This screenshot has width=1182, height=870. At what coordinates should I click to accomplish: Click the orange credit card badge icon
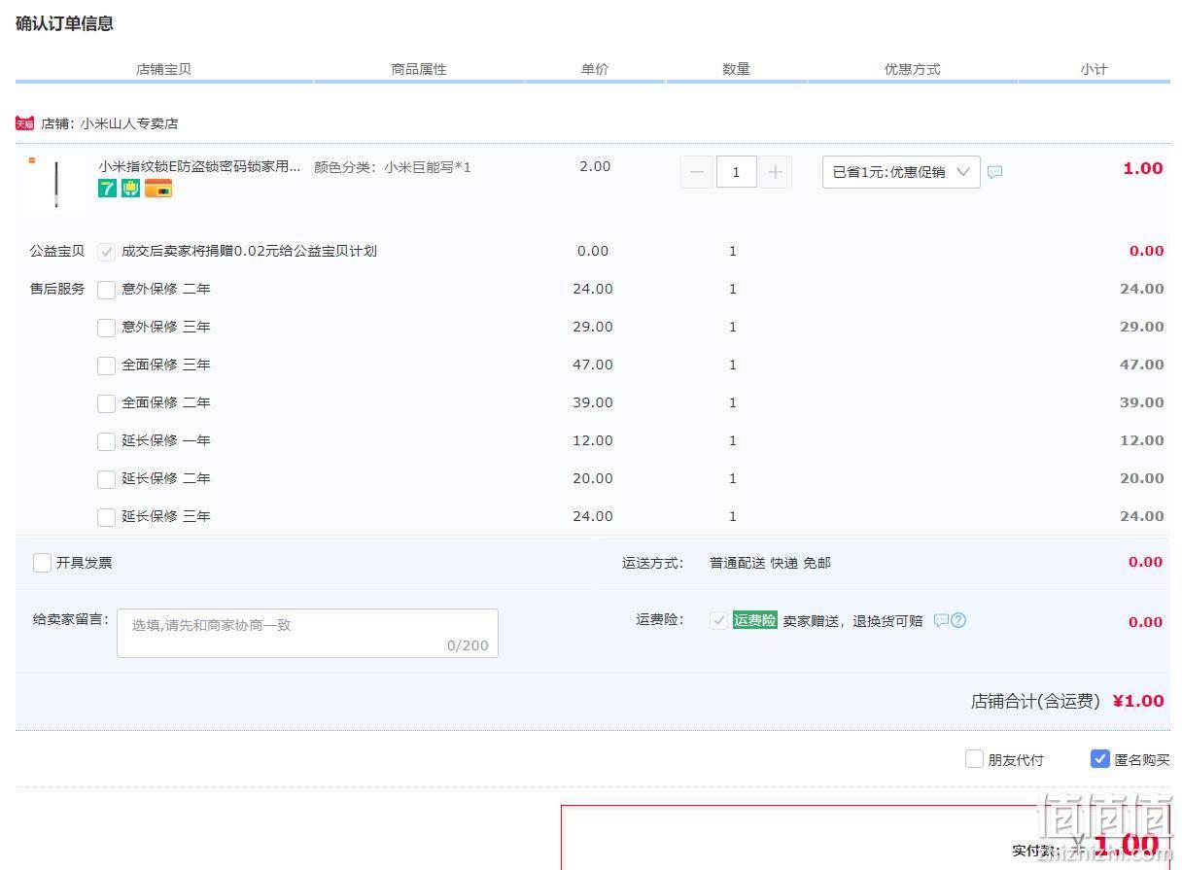(x=158, y=189)
